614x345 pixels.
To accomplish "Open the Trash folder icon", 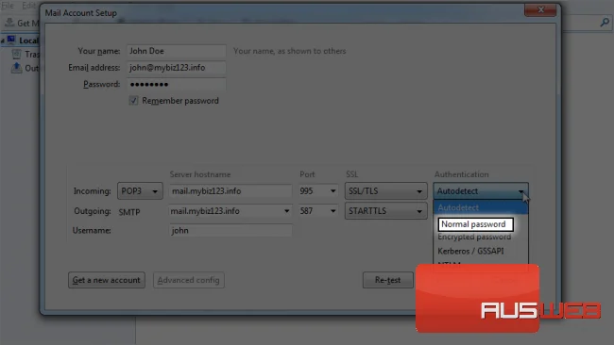I will coord(16,55).
